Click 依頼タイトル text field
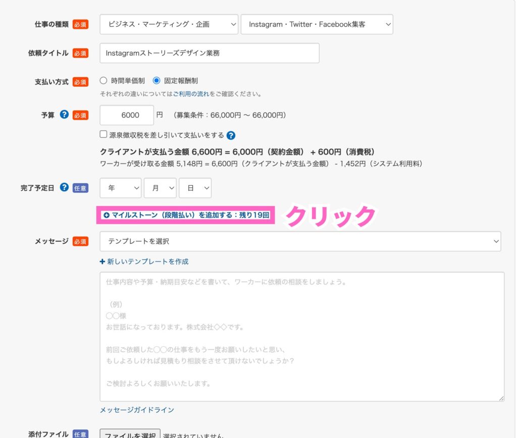517x438 pixels. point(210,53)
